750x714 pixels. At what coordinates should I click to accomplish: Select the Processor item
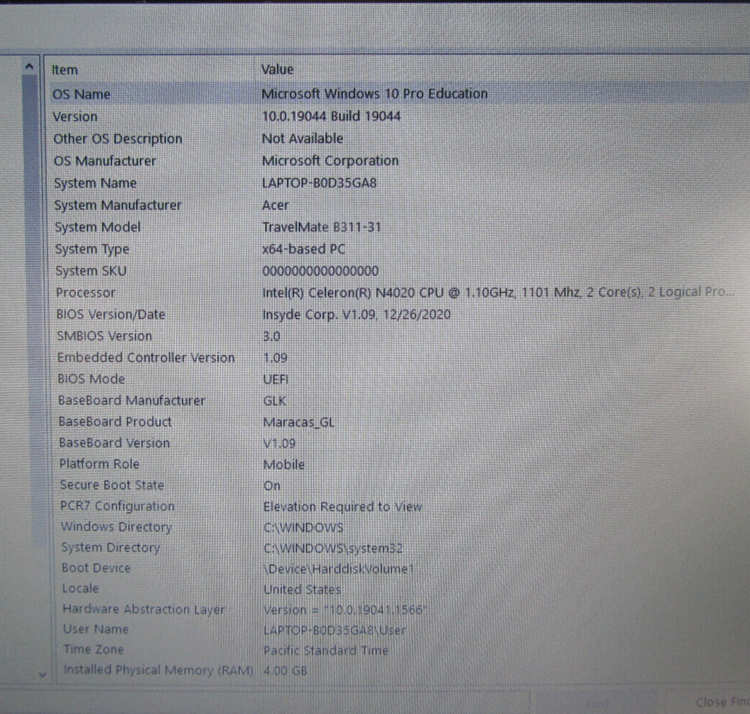(86, 292)
